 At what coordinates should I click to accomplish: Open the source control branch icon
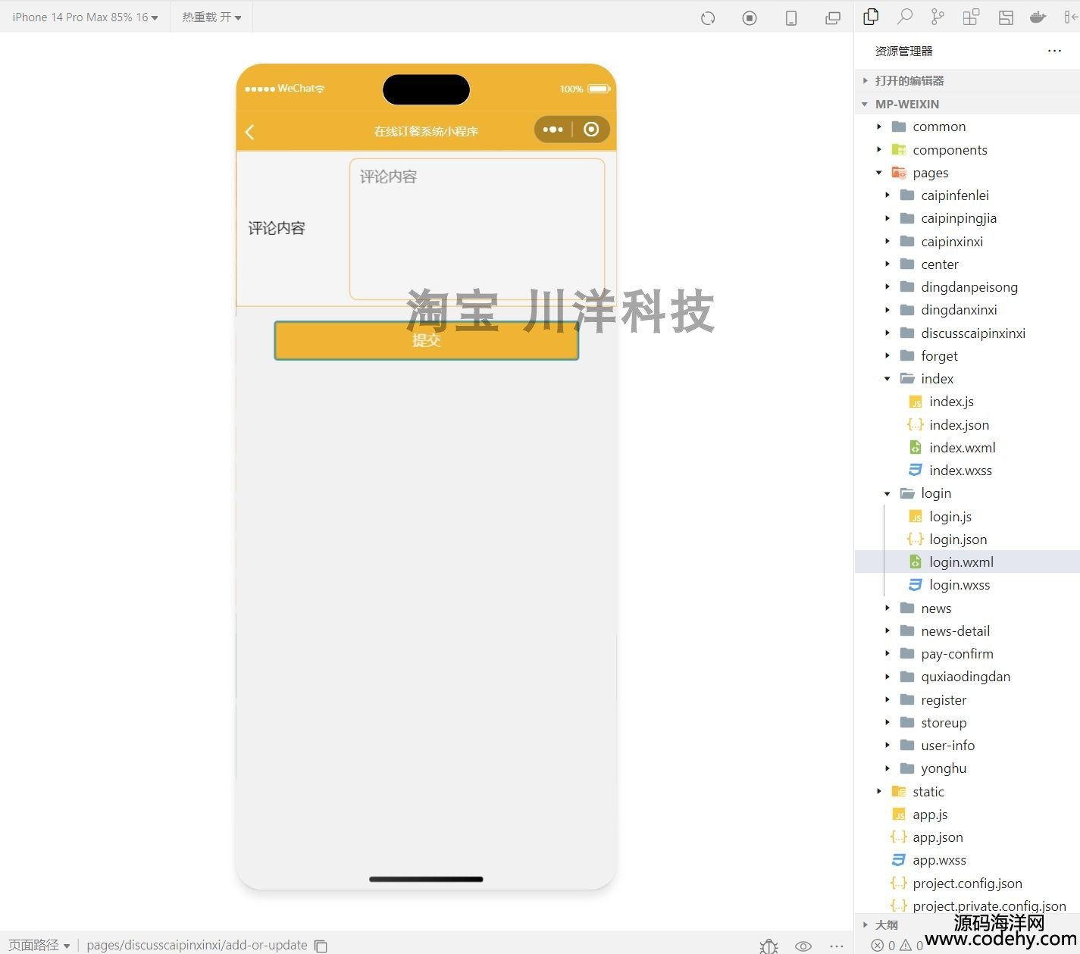(938, 17)
